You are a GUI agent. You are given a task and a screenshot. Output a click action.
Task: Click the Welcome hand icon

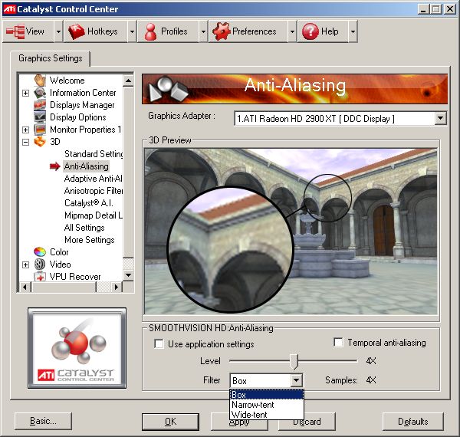tap(40, 80)
